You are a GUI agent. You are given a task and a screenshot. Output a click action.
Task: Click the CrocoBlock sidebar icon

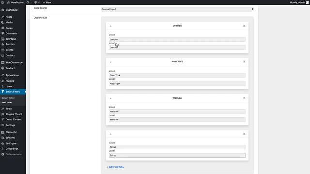pos(3,149)
